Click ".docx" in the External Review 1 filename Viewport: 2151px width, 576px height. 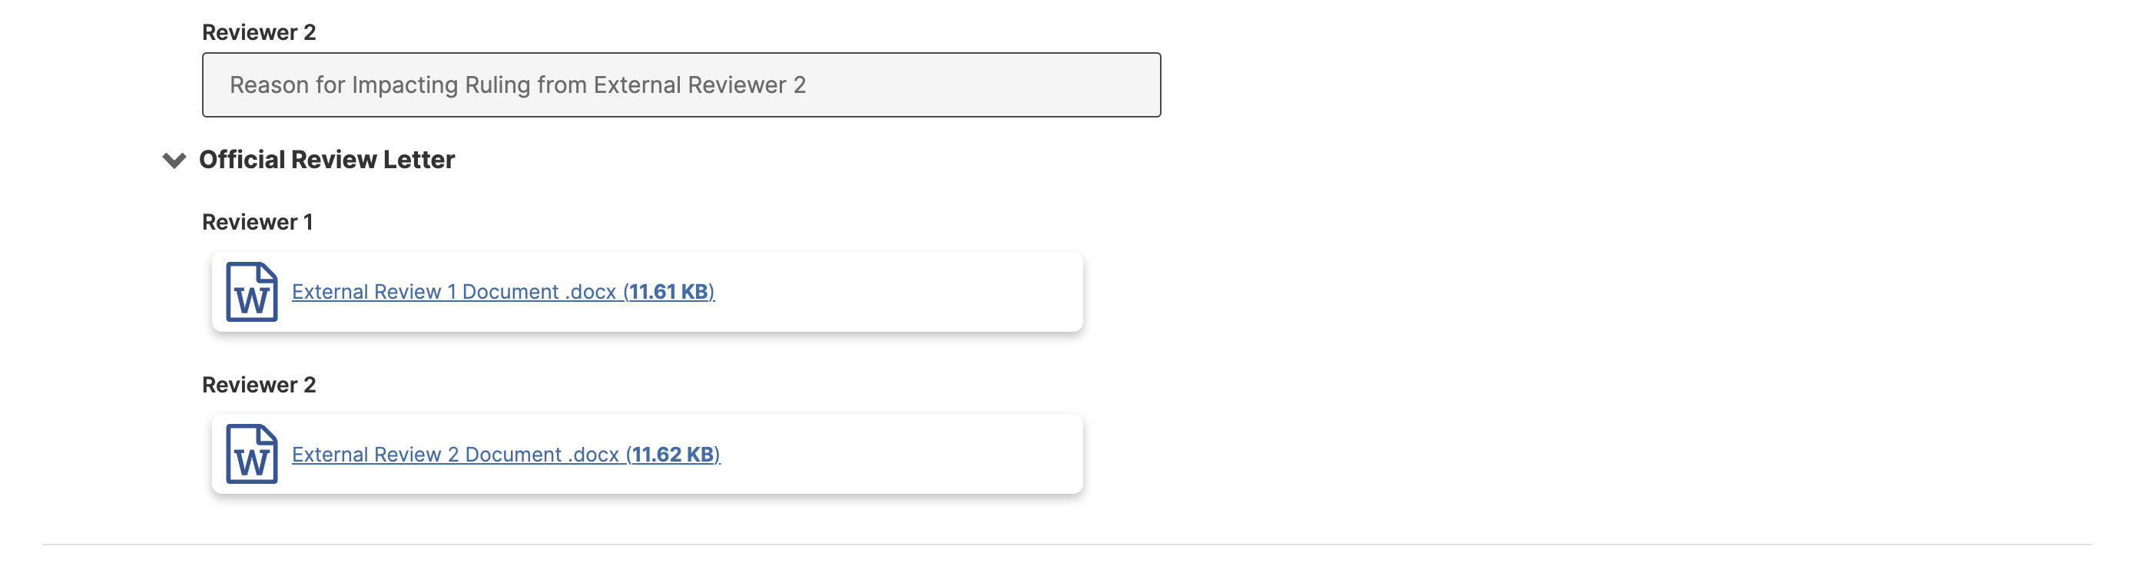[592, 291]
